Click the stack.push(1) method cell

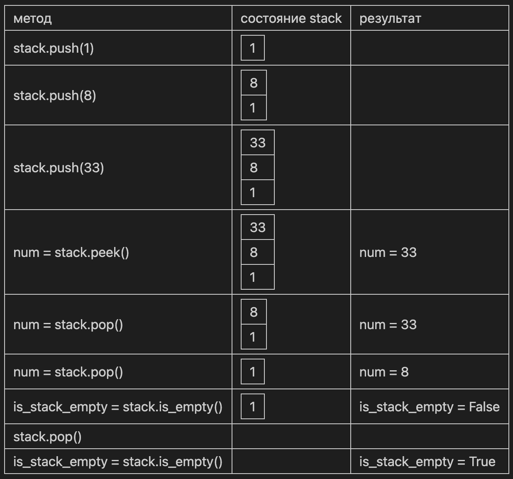pyautogui.click(x=118, y=48)
